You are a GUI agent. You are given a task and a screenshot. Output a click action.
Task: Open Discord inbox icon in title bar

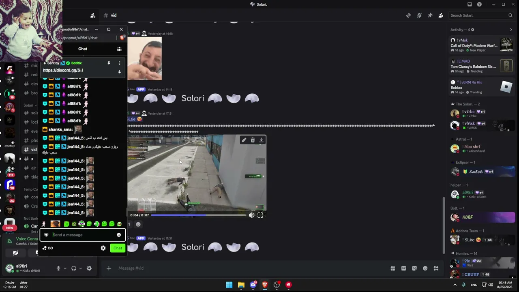click(470, 4)
